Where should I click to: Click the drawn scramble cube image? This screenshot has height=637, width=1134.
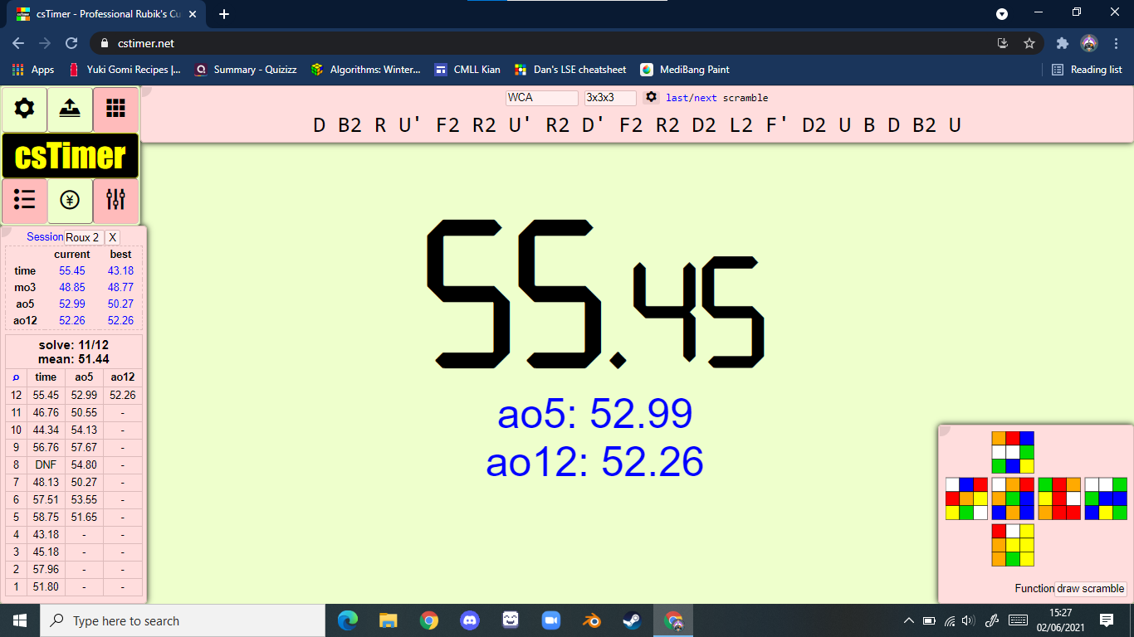click(x=1036, y=498)
